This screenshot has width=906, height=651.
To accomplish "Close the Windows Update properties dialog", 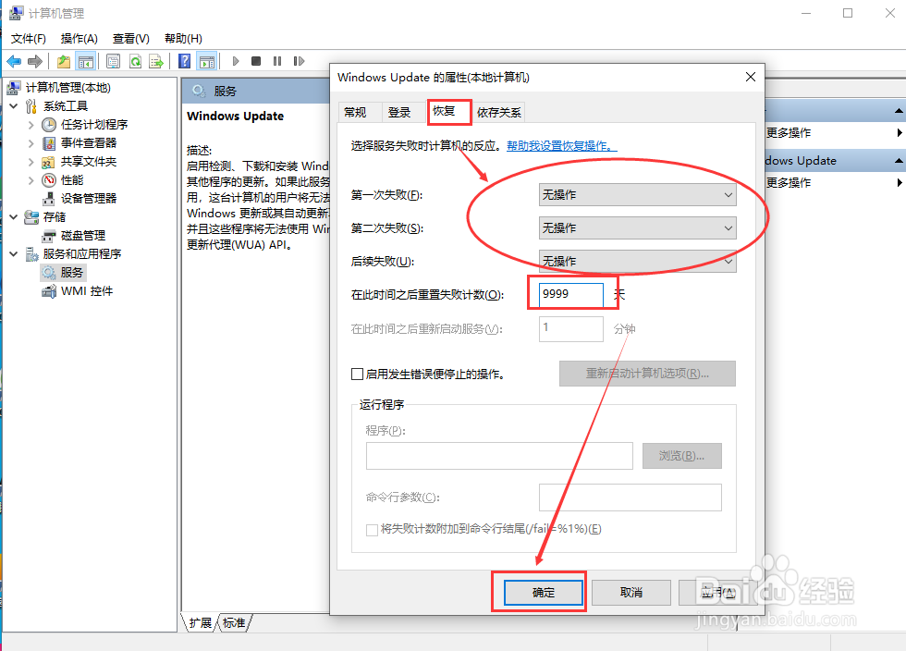I will click(750, 77).
